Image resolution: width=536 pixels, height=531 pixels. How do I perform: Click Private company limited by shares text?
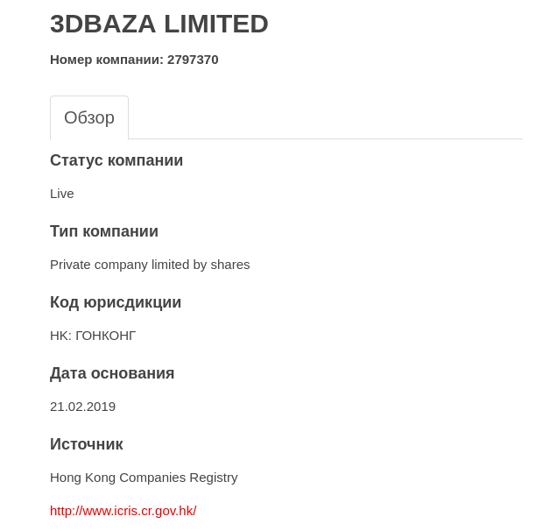(150, 265)
